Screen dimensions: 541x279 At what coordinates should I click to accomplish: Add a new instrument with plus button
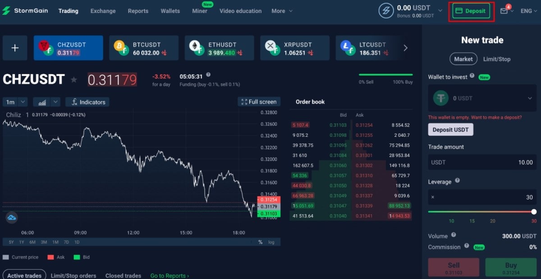pyautogui.click(x=15, y=48)
